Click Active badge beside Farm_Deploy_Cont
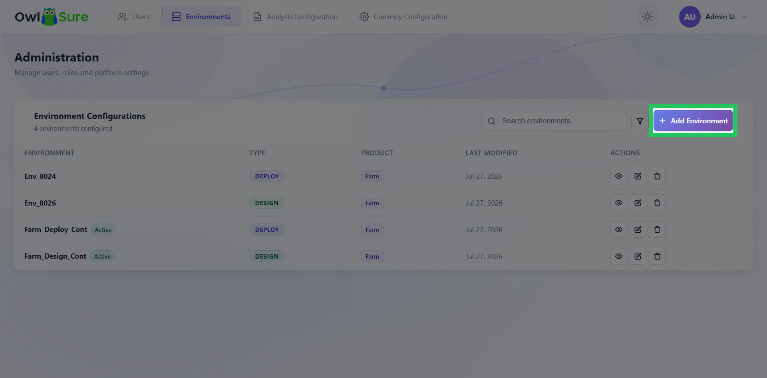The height and width of the screenshot is (378, 767). [x=103, y=230]
